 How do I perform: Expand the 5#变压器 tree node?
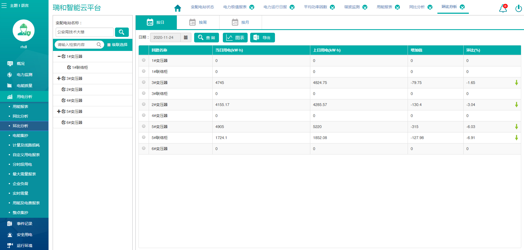click(59, 112)
